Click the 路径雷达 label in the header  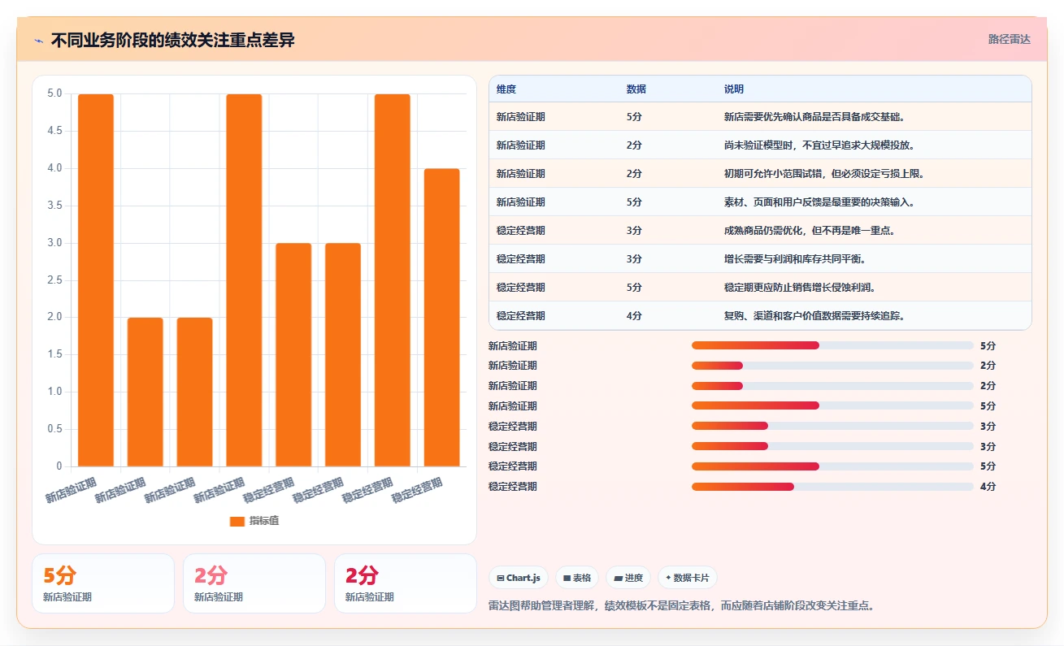click(1010, 39)
